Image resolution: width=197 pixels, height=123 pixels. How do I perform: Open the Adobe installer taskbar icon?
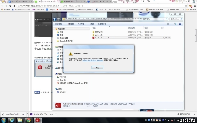37,120
